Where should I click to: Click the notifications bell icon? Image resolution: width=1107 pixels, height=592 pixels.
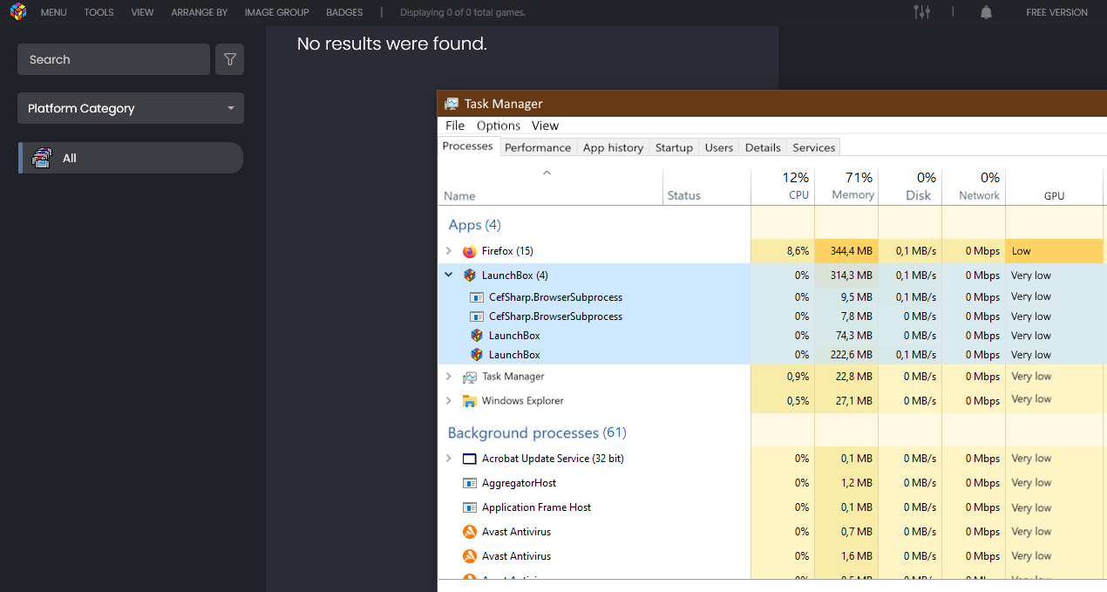(x=986, y=12)
